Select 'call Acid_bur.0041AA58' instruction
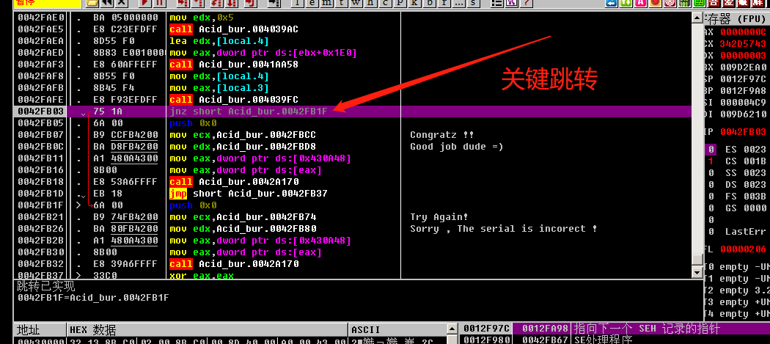Screen dimensions: 770x344 (234, 65)
